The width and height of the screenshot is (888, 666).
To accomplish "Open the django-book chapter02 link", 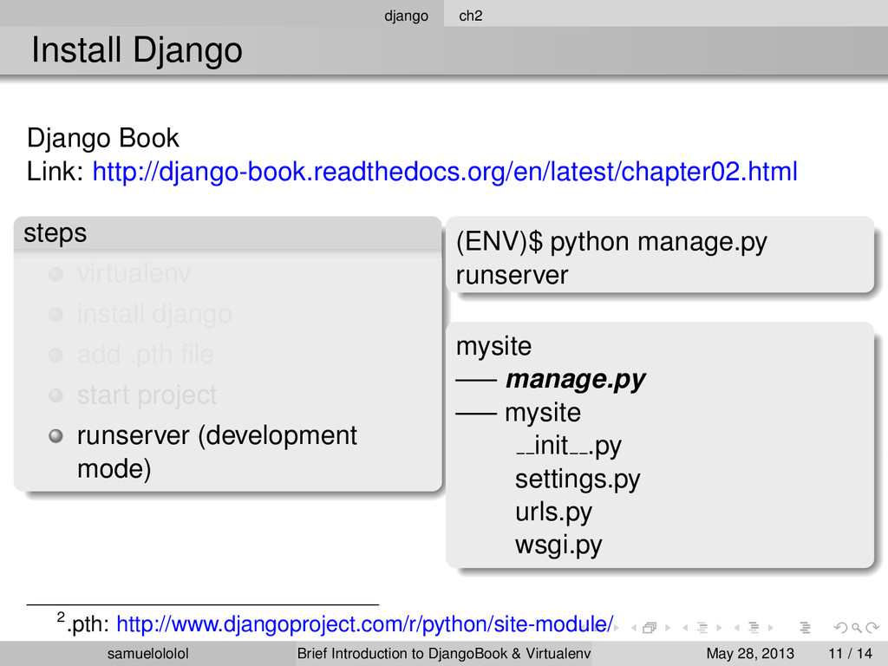I will pyautogui.click(x=445, y=172).
